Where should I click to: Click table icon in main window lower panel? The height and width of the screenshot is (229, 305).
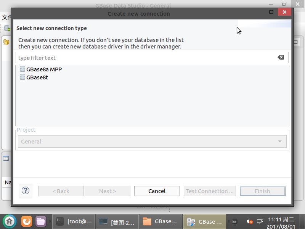coord(6,158)
